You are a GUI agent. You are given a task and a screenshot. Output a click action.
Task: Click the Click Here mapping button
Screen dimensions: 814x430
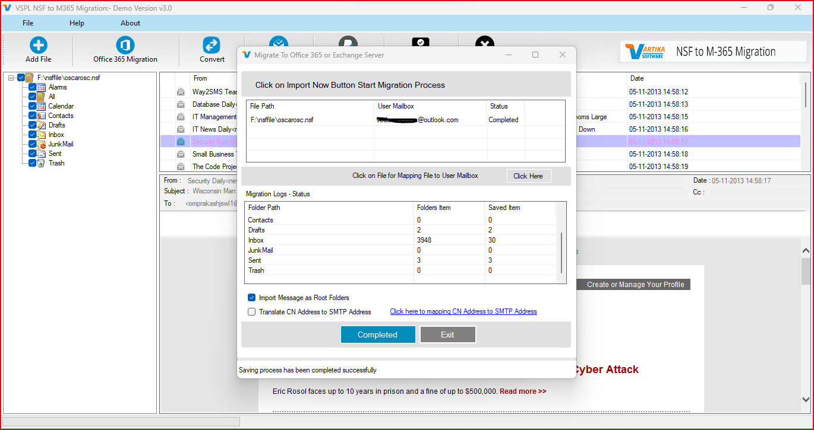point(528,176)
